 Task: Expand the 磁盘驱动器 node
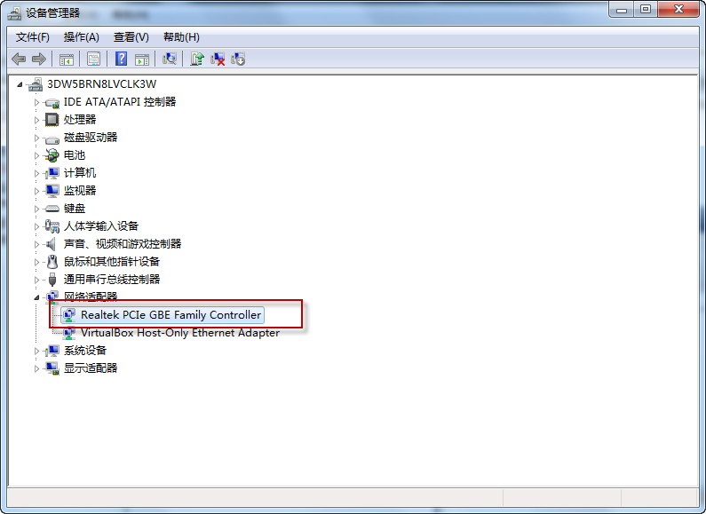tap(37, 138)
